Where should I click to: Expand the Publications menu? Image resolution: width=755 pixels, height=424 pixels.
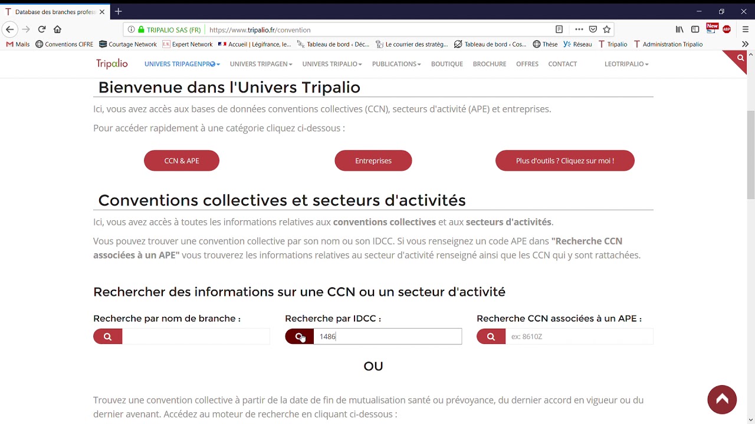pyautogui.click(x=396, y=64)
